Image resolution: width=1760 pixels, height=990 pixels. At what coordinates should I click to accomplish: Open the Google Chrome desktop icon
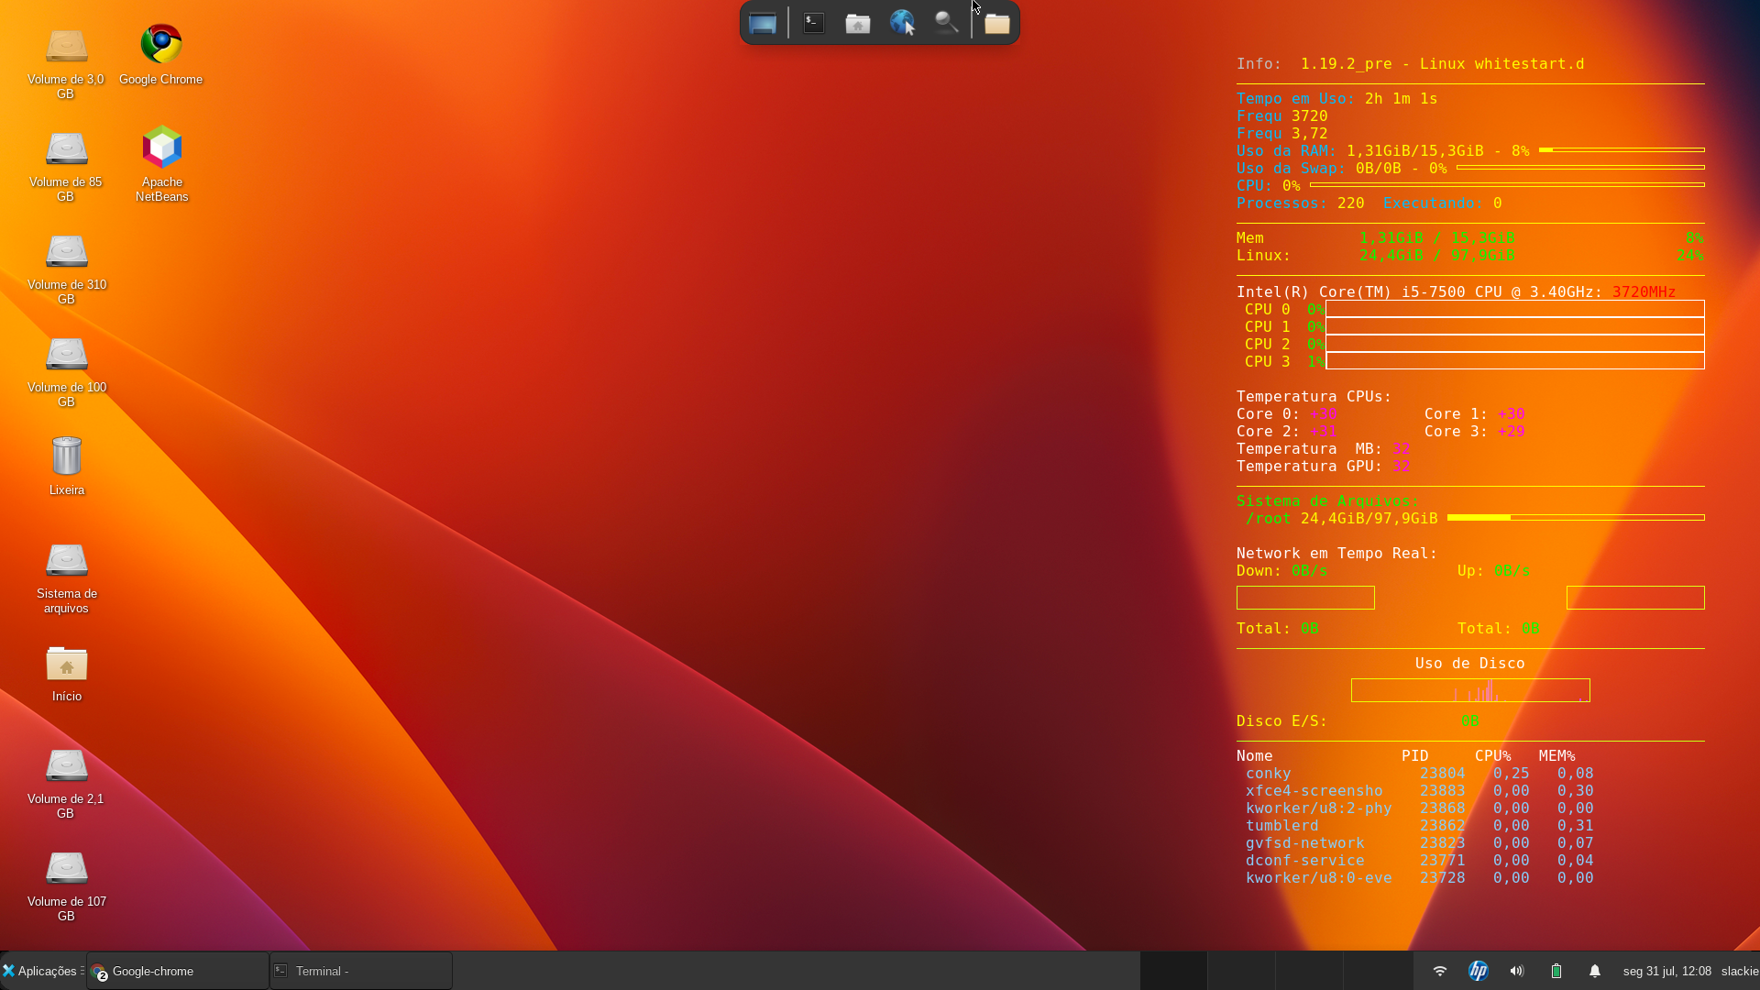point(161,55)
